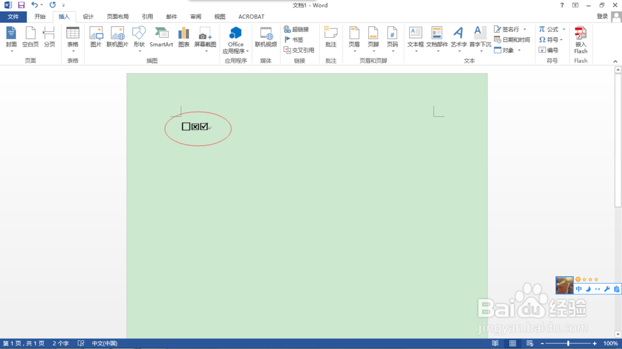Insert a SmartArt graphic

[161, 38]
